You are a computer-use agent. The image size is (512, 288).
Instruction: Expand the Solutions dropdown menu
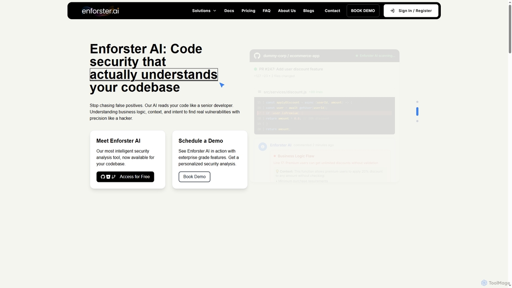(204, 11)
